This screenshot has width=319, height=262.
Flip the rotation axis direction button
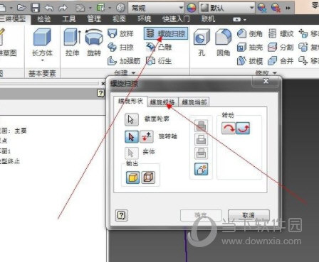(146, 136)
